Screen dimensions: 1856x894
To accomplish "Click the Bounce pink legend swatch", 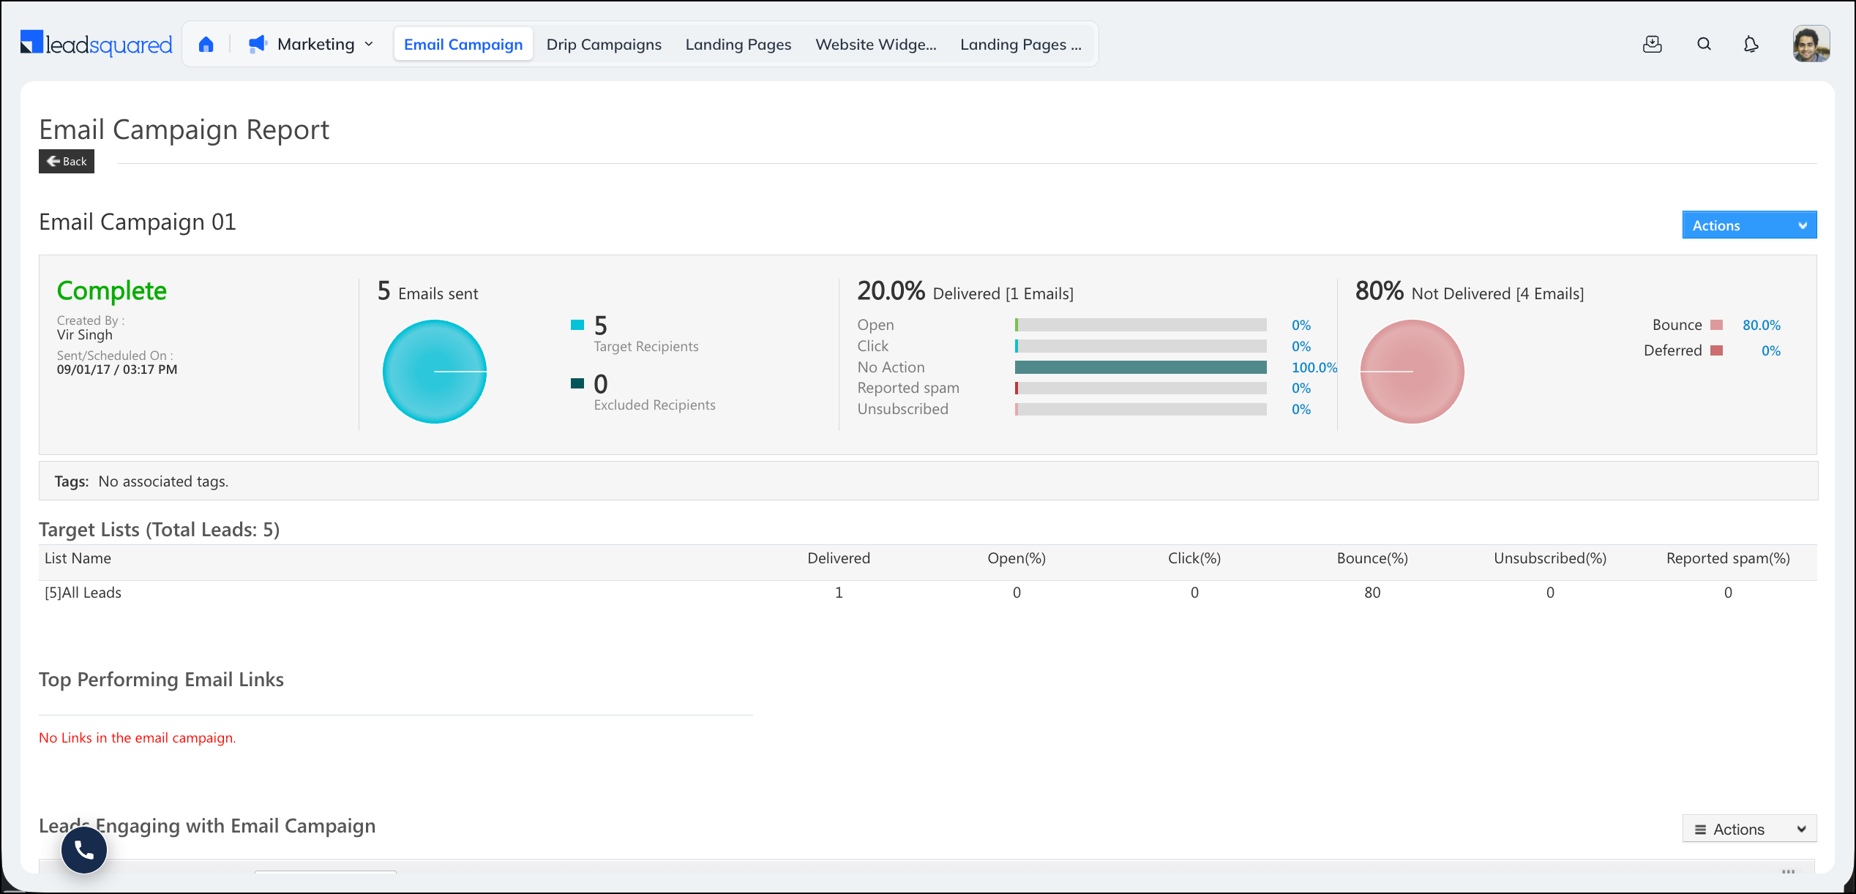I will click(1716, 325).
